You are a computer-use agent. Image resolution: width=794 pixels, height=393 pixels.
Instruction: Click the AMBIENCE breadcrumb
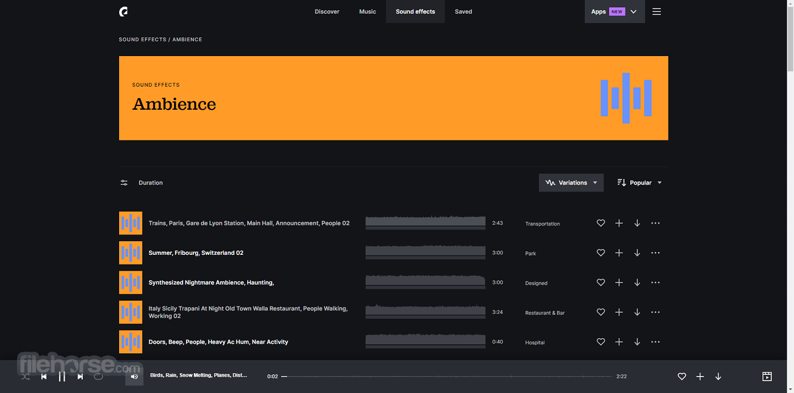[x=187, y=40]
